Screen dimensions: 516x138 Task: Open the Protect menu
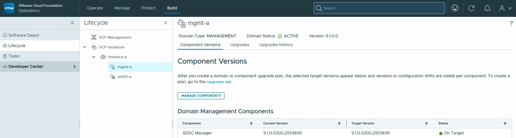tap(148, 8)
